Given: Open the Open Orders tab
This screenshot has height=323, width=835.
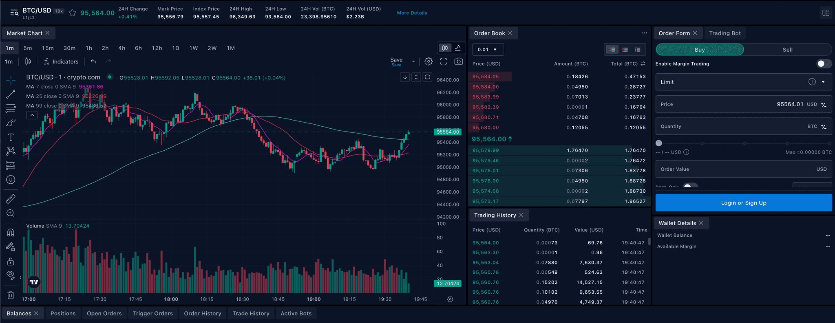Looking at the screenshot, I should (104, 313).
